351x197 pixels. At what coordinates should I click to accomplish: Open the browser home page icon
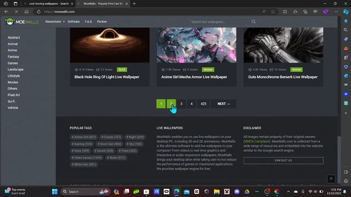(26, 11)
